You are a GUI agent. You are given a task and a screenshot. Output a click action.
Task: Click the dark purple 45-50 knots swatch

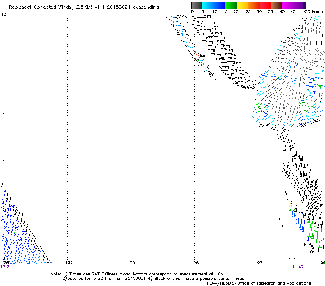(x=300, y=5)
